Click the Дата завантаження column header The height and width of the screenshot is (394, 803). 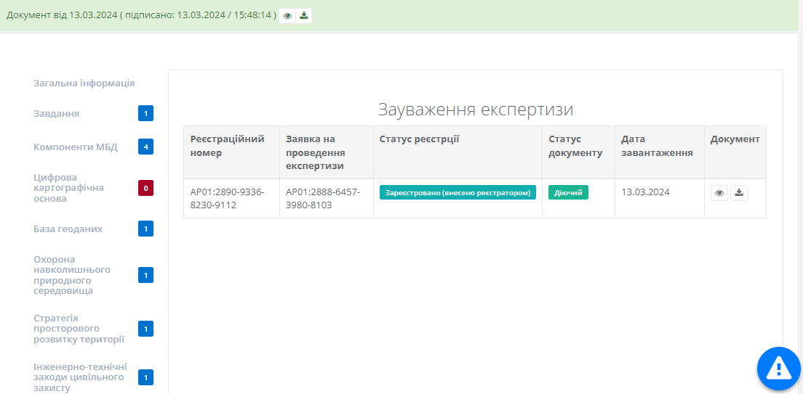pyautogui.click(x=657, y=146)
